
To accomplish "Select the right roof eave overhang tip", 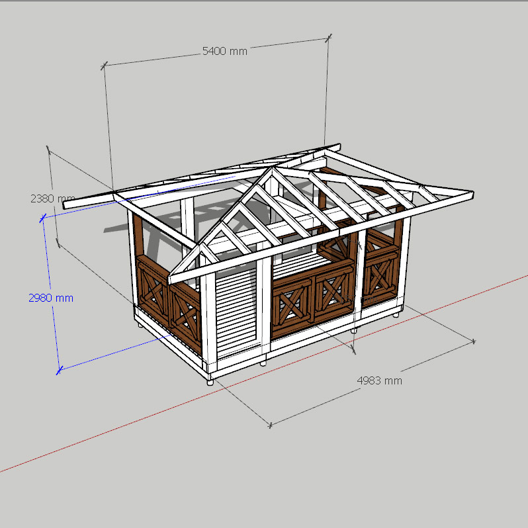I will pyautogui.click(x=468, y=195).
